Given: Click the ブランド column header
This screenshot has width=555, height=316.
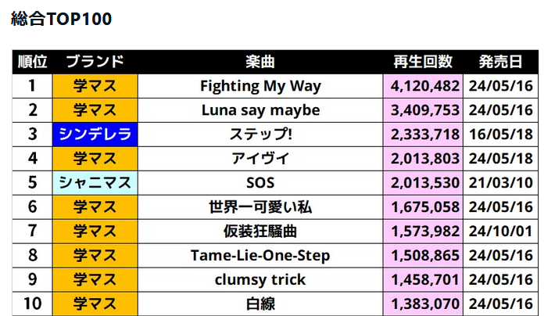Looking at the screenshot, I should pyautogui.click(x=95, y=62).
